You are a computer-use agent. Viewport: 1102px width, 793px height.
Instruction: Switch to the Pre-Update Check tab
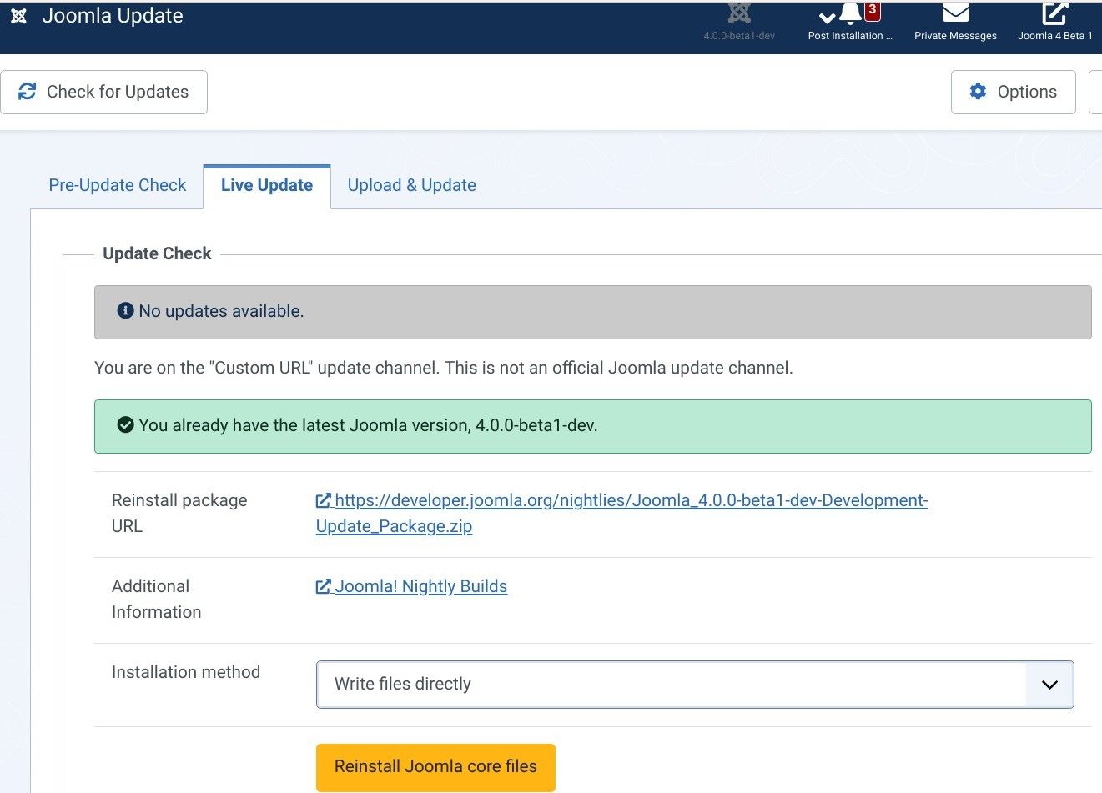coord(118,185)
